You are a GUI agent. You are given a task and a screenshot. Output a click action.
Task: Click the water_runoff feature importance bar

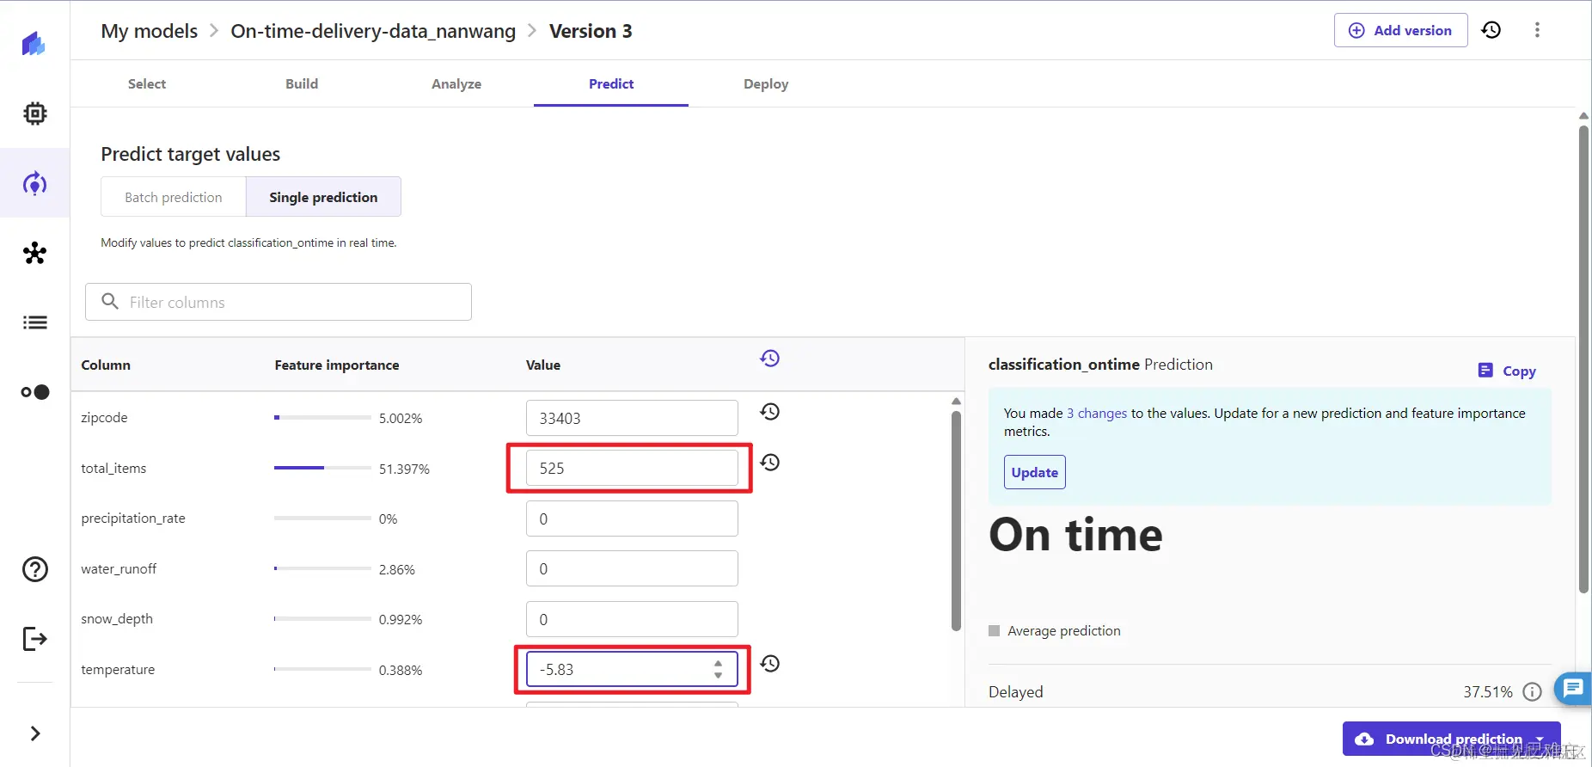(x=322, y=568)
